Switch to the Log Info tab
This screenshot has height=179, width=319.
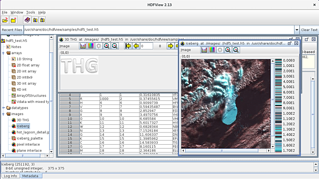pos(10,176)
